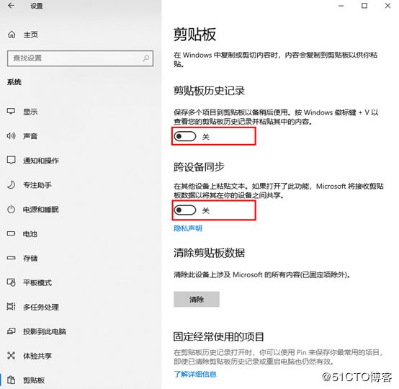Click the notification icon for 通知和操作

point(11,160)
